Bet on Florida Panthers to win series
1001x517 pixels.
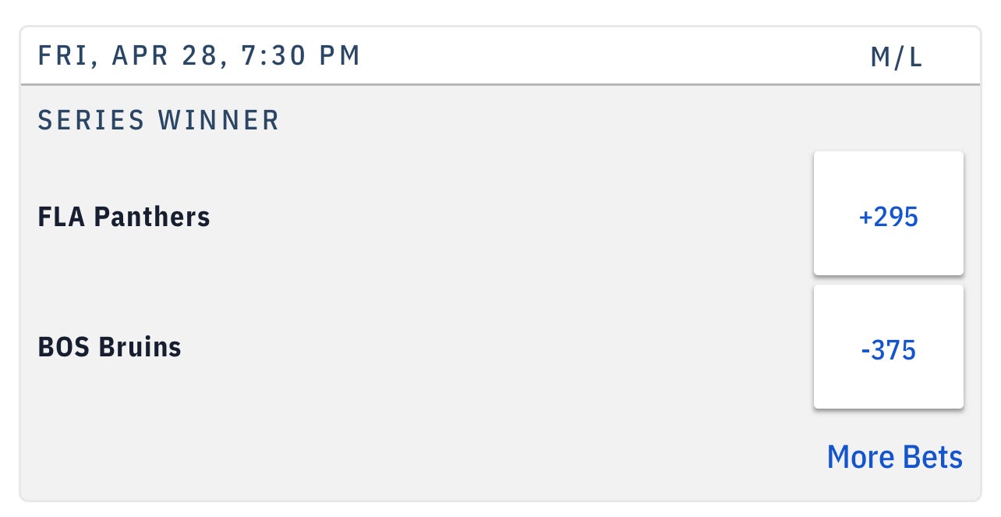(888, 214)
